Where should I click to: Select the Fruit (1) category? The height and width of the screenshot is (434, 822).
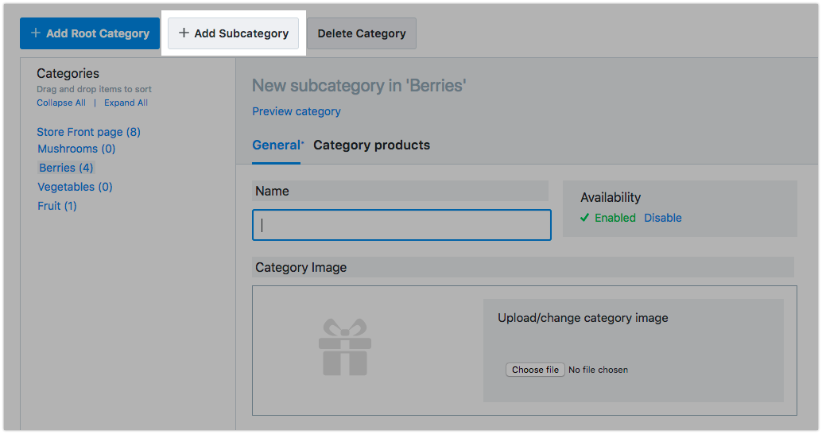point(57,206)
